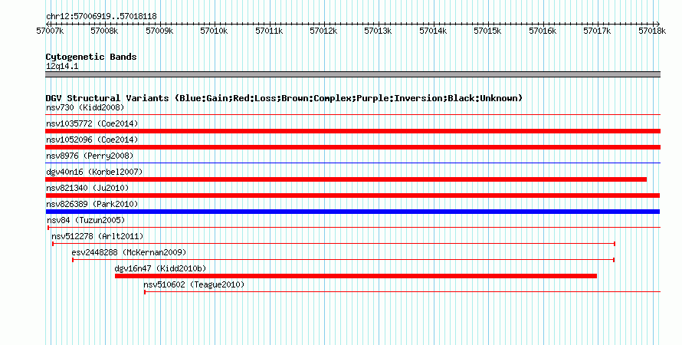Click the red dgv40n16 loss bar
The image size is (682, 345).
coord(346,179)
